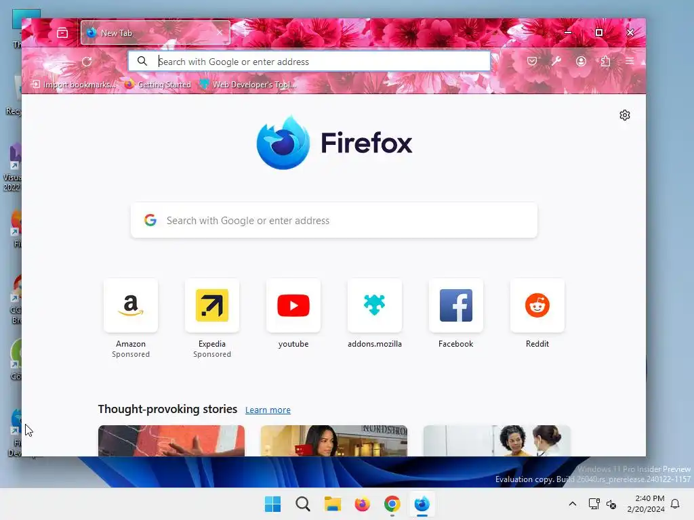Click Firefox Developer Edition taskbar icon

coord(422,504)
